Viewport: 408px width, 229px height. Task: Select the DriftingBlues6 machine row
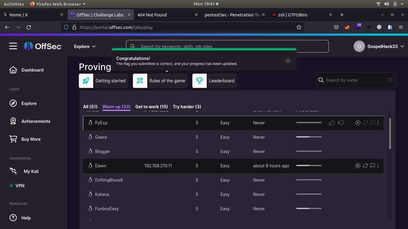tap(233, 180)
